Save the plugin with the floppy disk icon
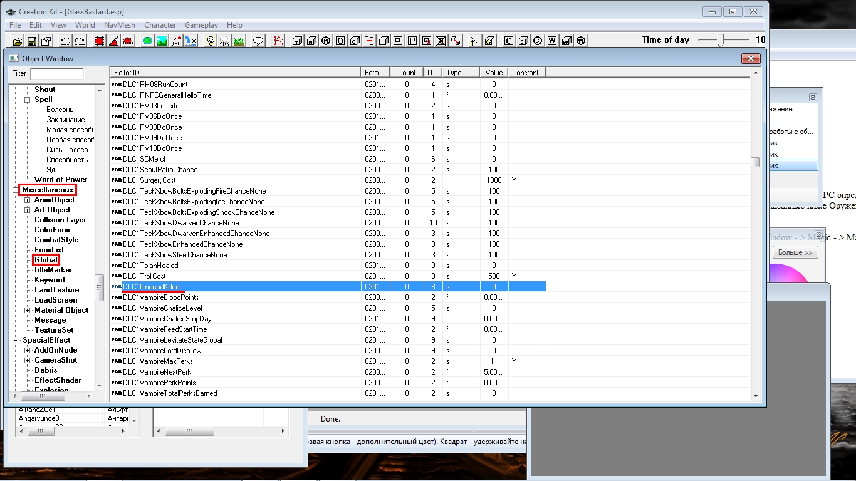 (31, 41)
